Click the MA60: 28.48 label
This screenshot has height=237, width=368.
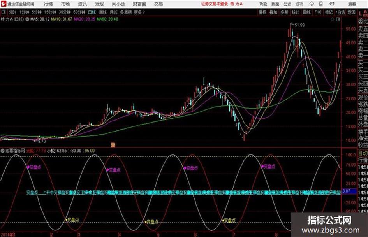107,19
